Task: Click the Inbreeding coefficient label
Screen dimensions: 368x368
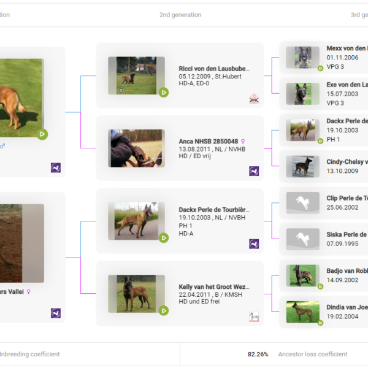Action: tap(30, 354)
